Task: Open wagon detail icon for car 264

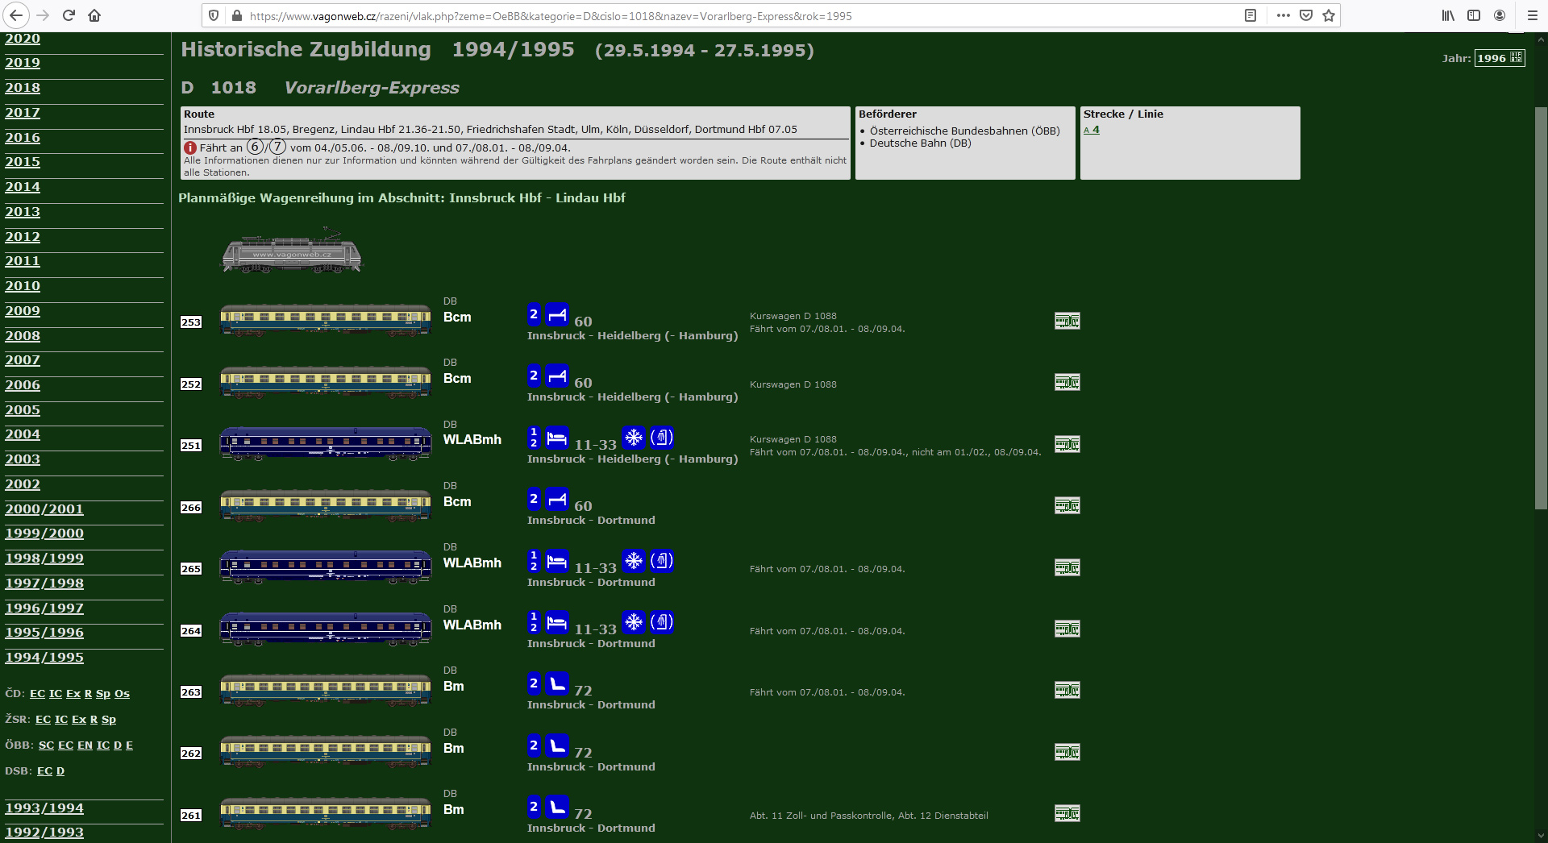Action: 1067,629
